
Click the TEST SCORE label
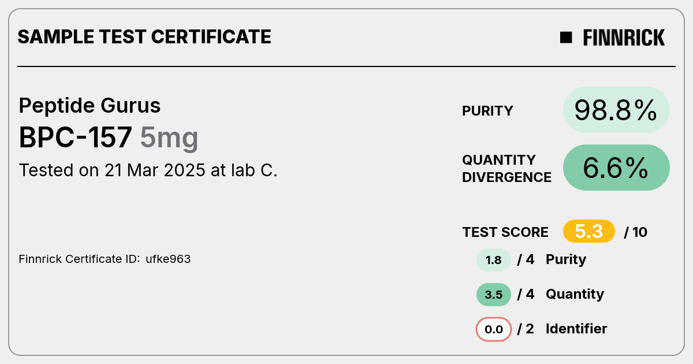[505, 232]
